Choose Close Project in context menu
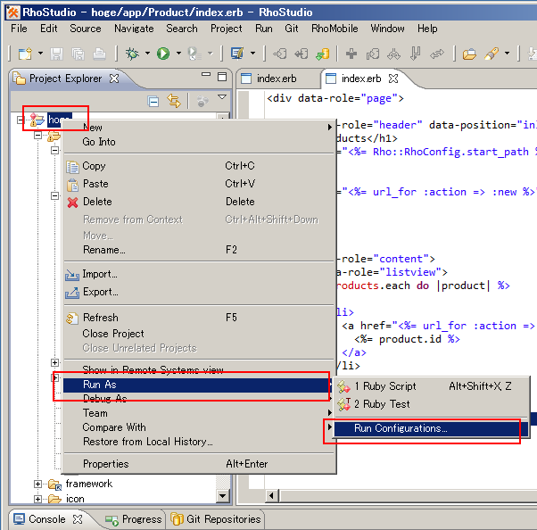This screenshot has height=530, width=537. coord(199,334)
